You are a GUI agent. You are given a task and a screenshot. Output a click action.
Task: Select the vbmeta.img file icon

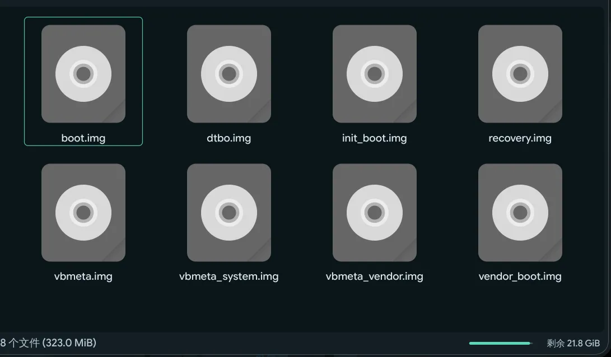83,213
